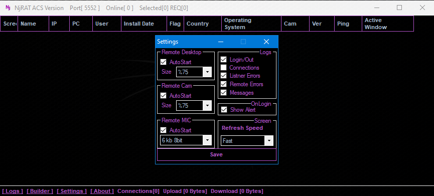Toggle the Show Alert checkbox
The height and width of the screenshot is (196, 434).
[224, 109]
